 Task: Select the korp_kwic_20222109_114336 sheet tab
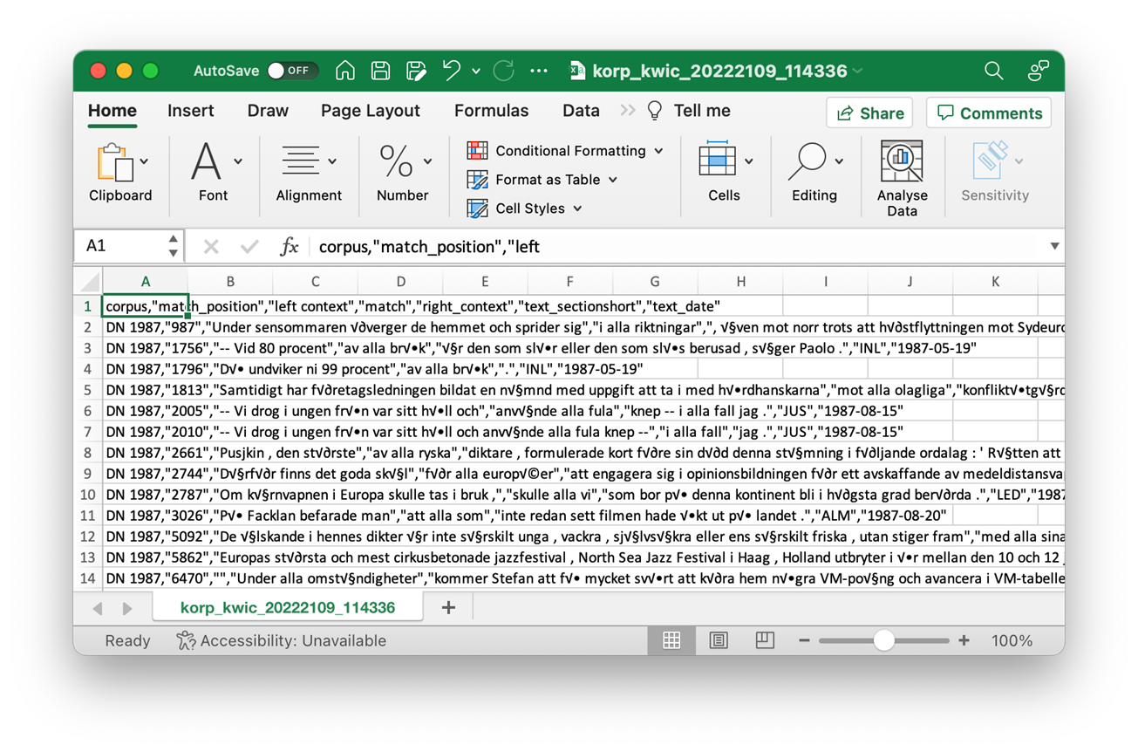coord(288,607)
